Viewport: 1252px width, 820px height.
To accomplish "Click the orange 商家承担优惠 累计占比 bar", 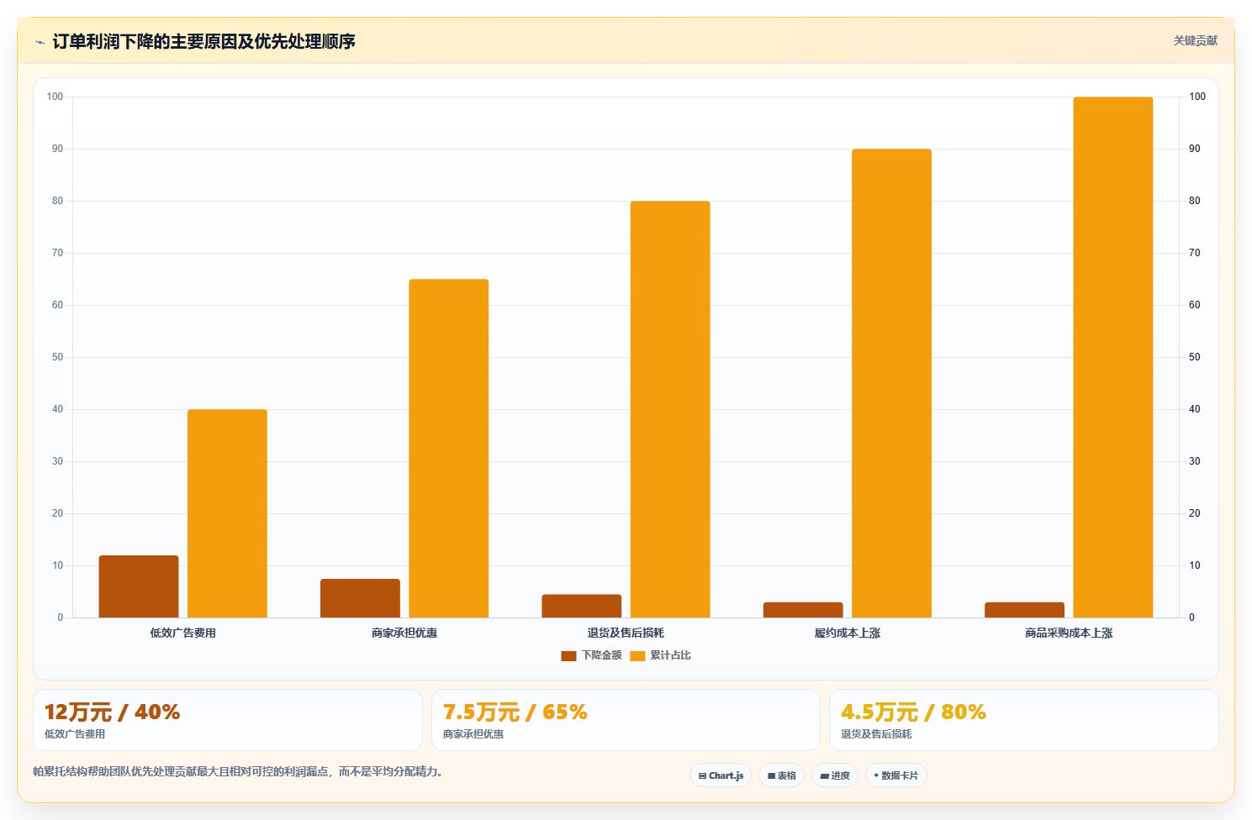I will click(x=449, y=449).
